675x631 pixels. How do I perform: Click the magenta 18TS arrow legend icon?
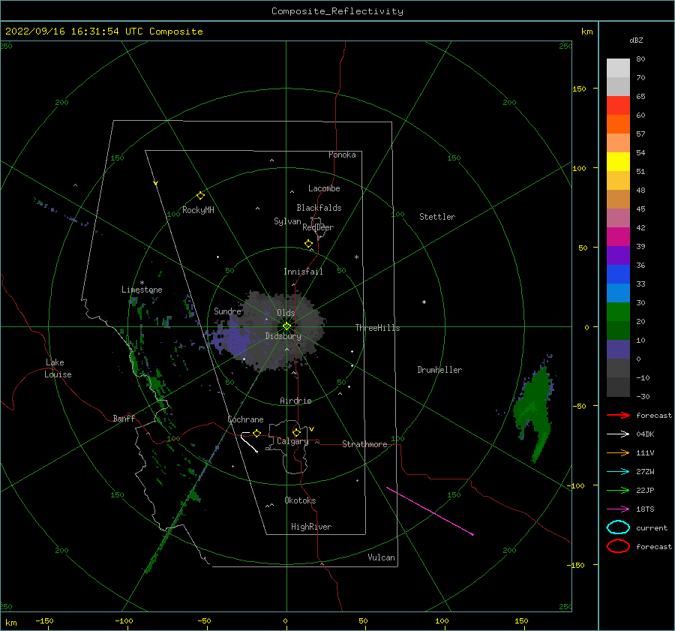(618, 509)
